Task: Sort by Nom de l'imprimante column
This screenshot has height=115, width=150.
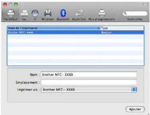Action: pos(54,28)
